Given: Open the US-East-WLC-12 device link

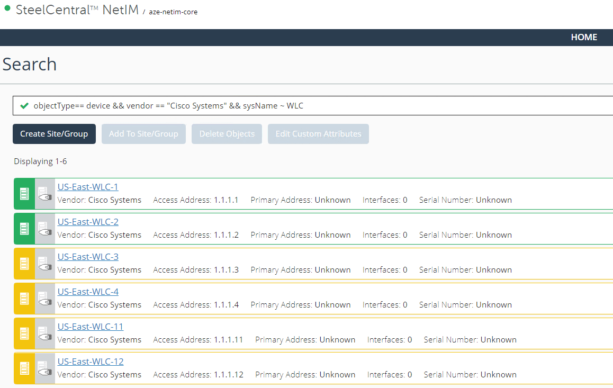Looking at the screenshot, I should (x=91, y=361).
